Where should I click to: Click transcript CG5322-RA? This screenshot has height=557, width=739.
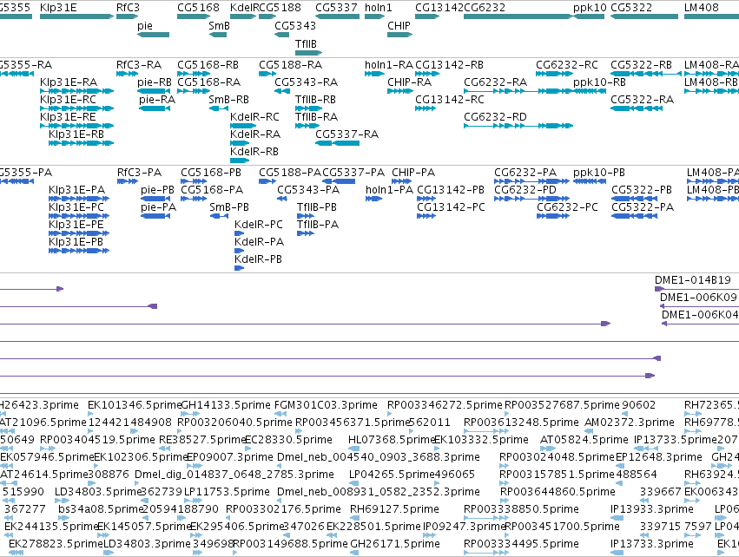[x=637, y=108]
